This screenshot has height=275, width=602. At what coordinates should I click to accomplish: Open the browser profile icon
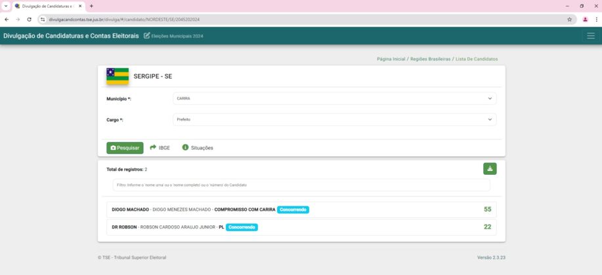(585, 19)
